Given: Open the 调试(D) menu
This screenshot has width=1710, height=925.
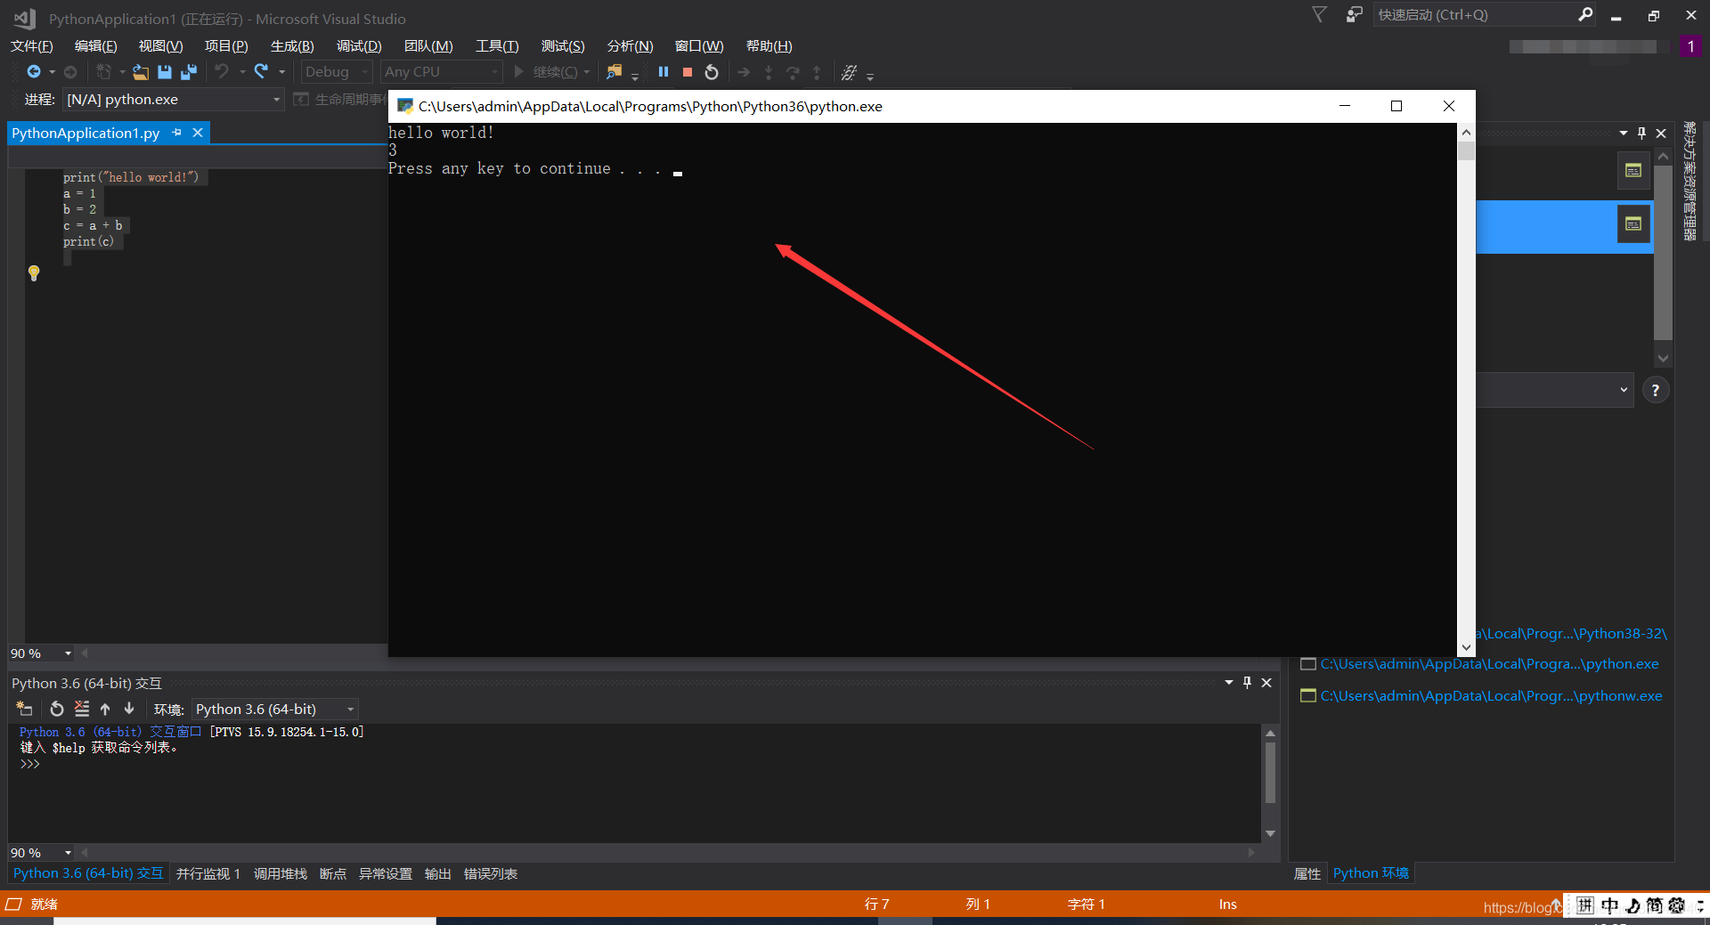Looking at the screenshot, I should click(x=359, y=46).
